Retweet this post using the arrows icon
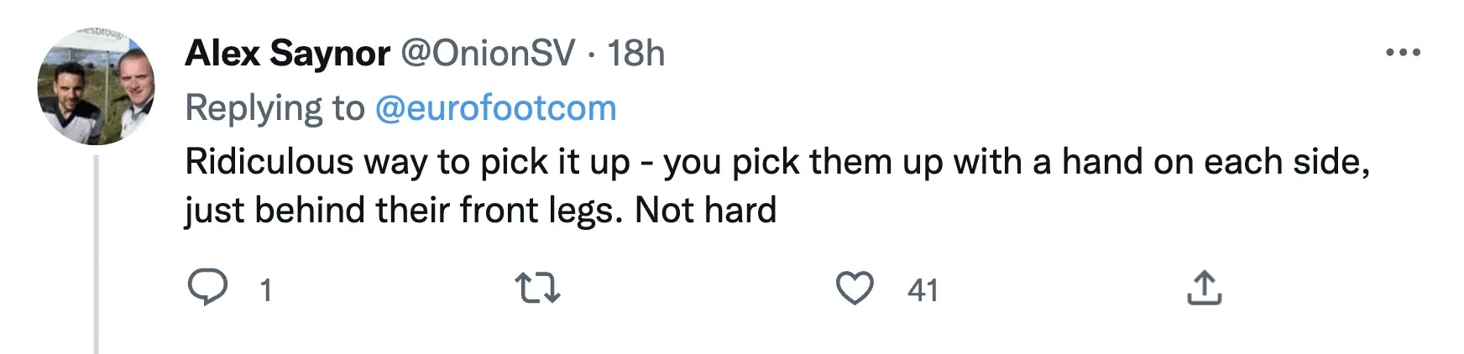The image size is (1464, 354). click(537, 289)
